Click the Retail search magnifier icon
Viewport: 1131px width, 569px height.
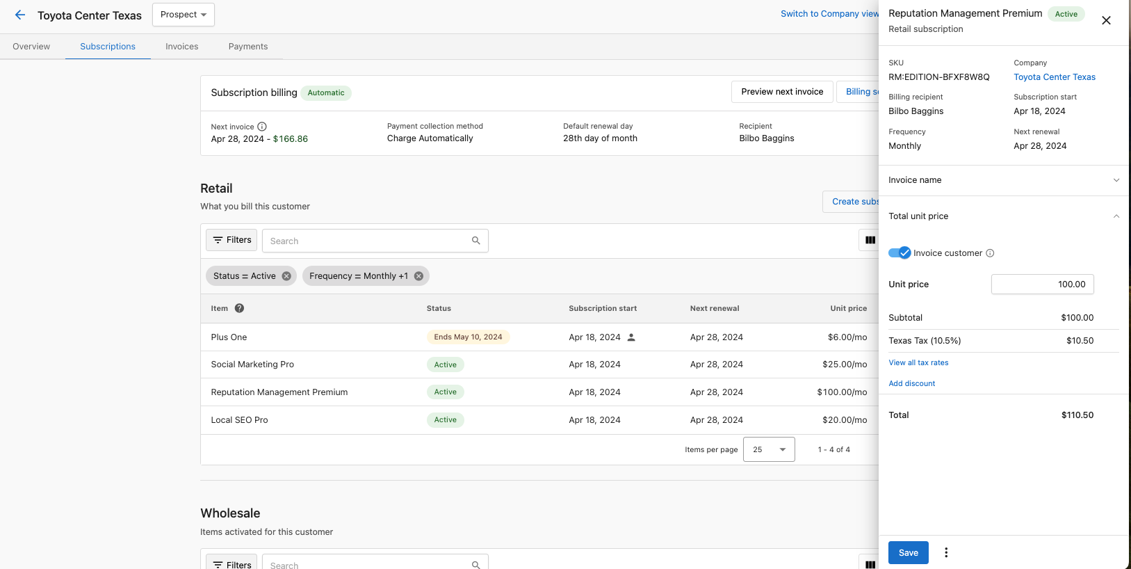pyautogui.click(x=476, y=241)
